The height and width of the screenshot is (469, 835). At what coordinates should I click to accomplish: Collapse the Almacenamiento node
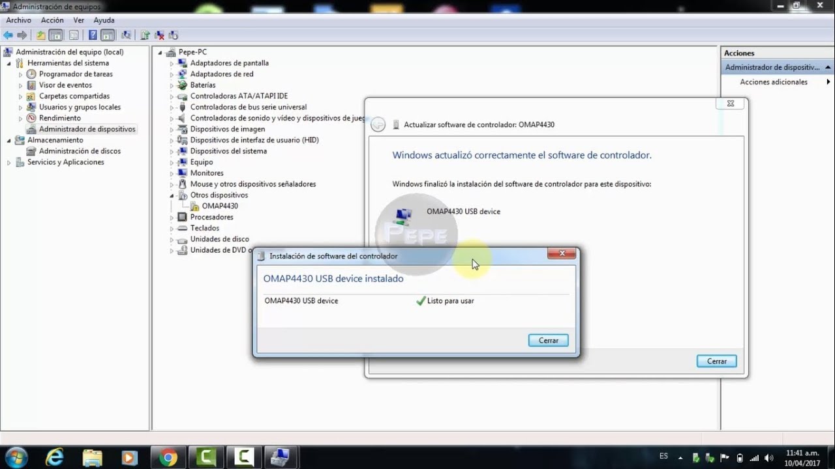[x=9, y=140]
